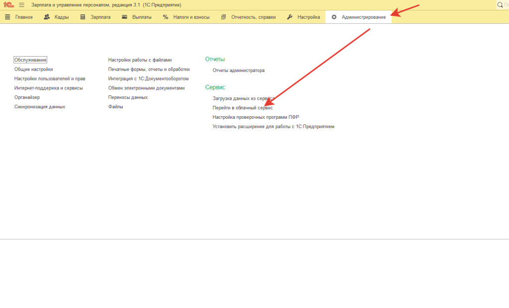Go to Интернет-поддержка и сервисы

[48, 88]
